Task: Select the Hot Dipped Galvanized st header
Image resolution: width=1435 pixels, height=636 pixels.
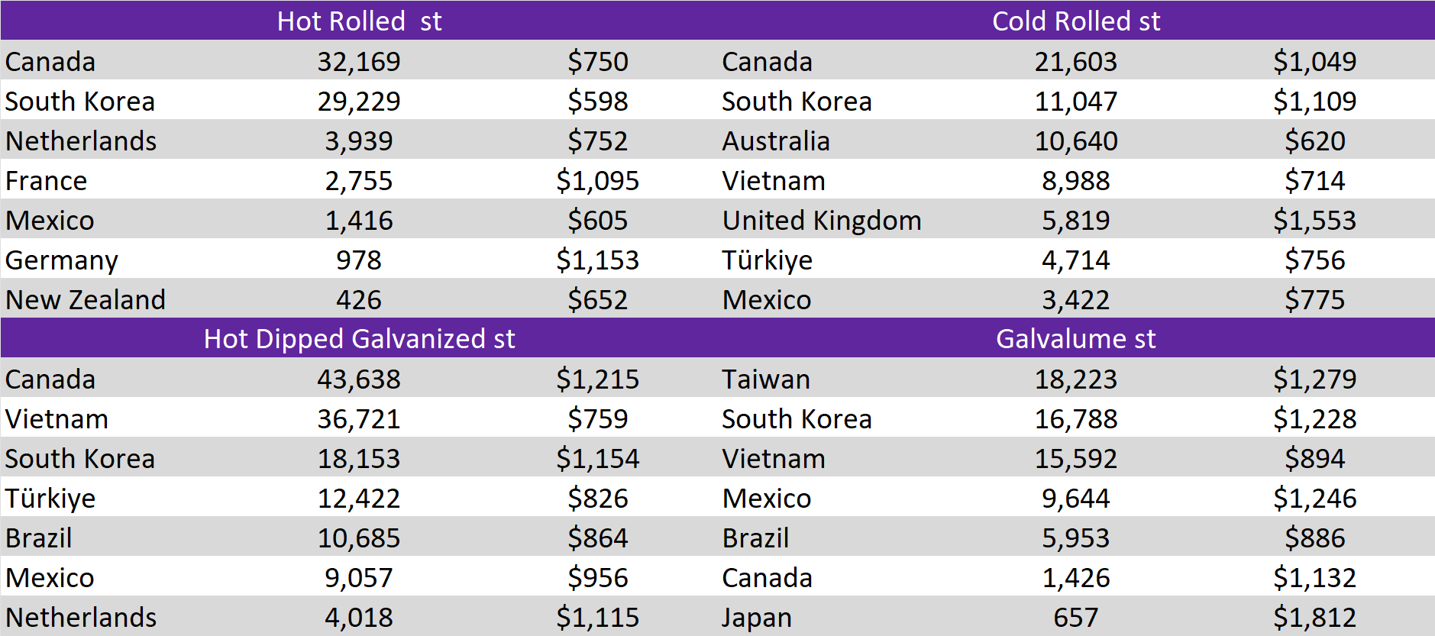Action: (x=359, y=338)
